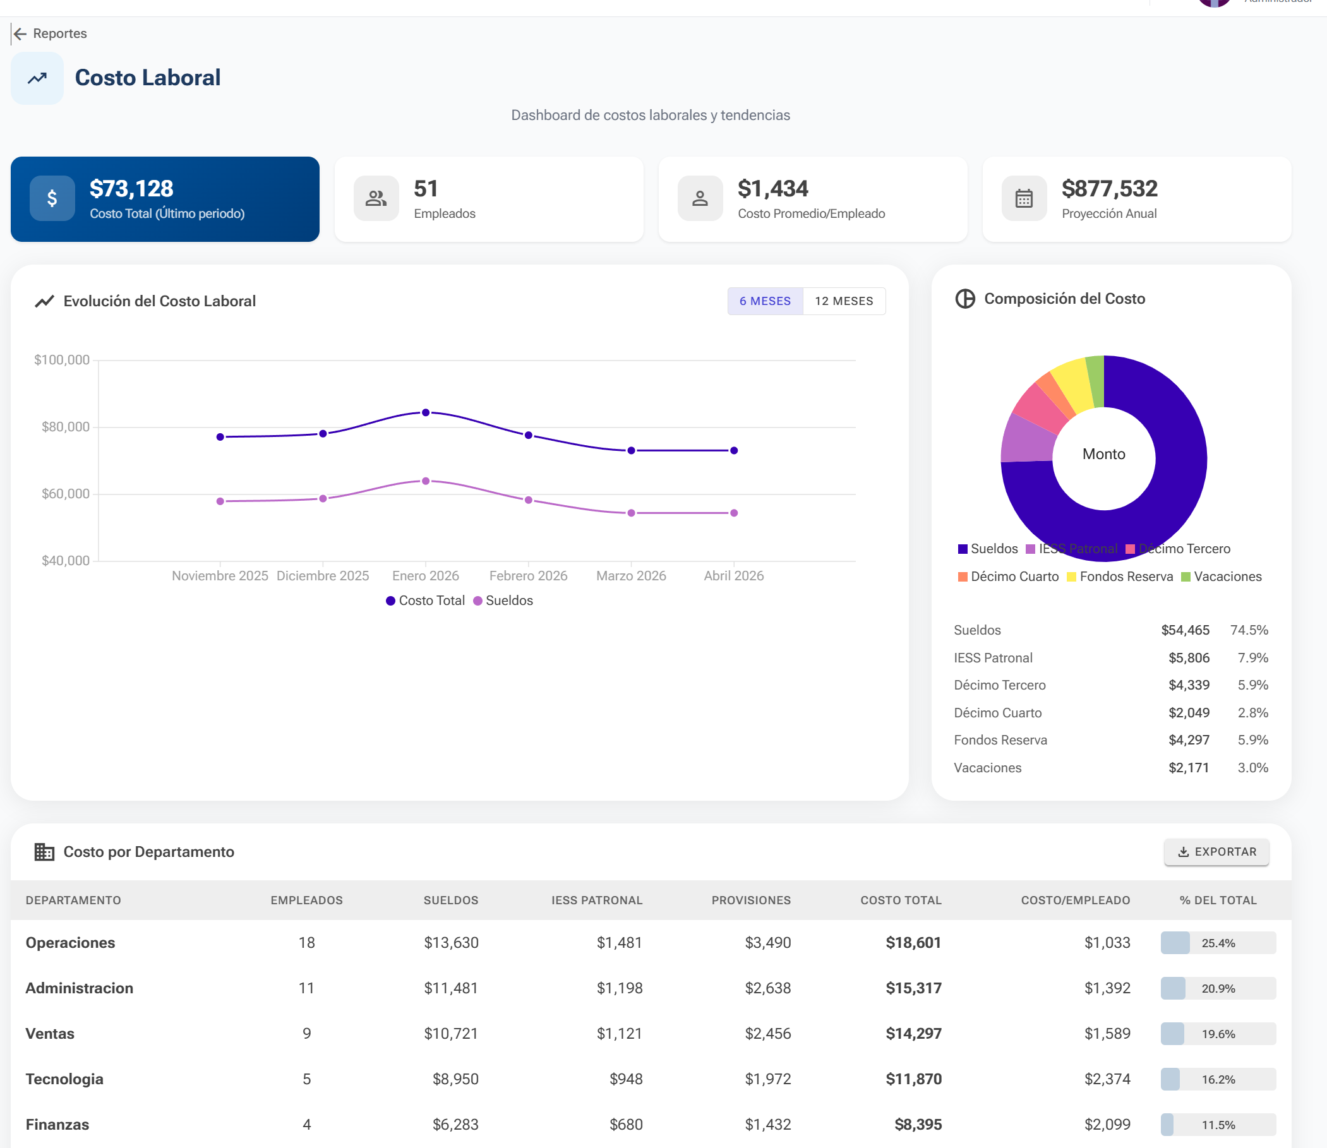Switch chart range to 6 MESES

coord(764,301)
